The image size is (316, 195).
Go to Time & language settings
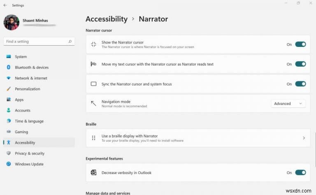point(29,121)
